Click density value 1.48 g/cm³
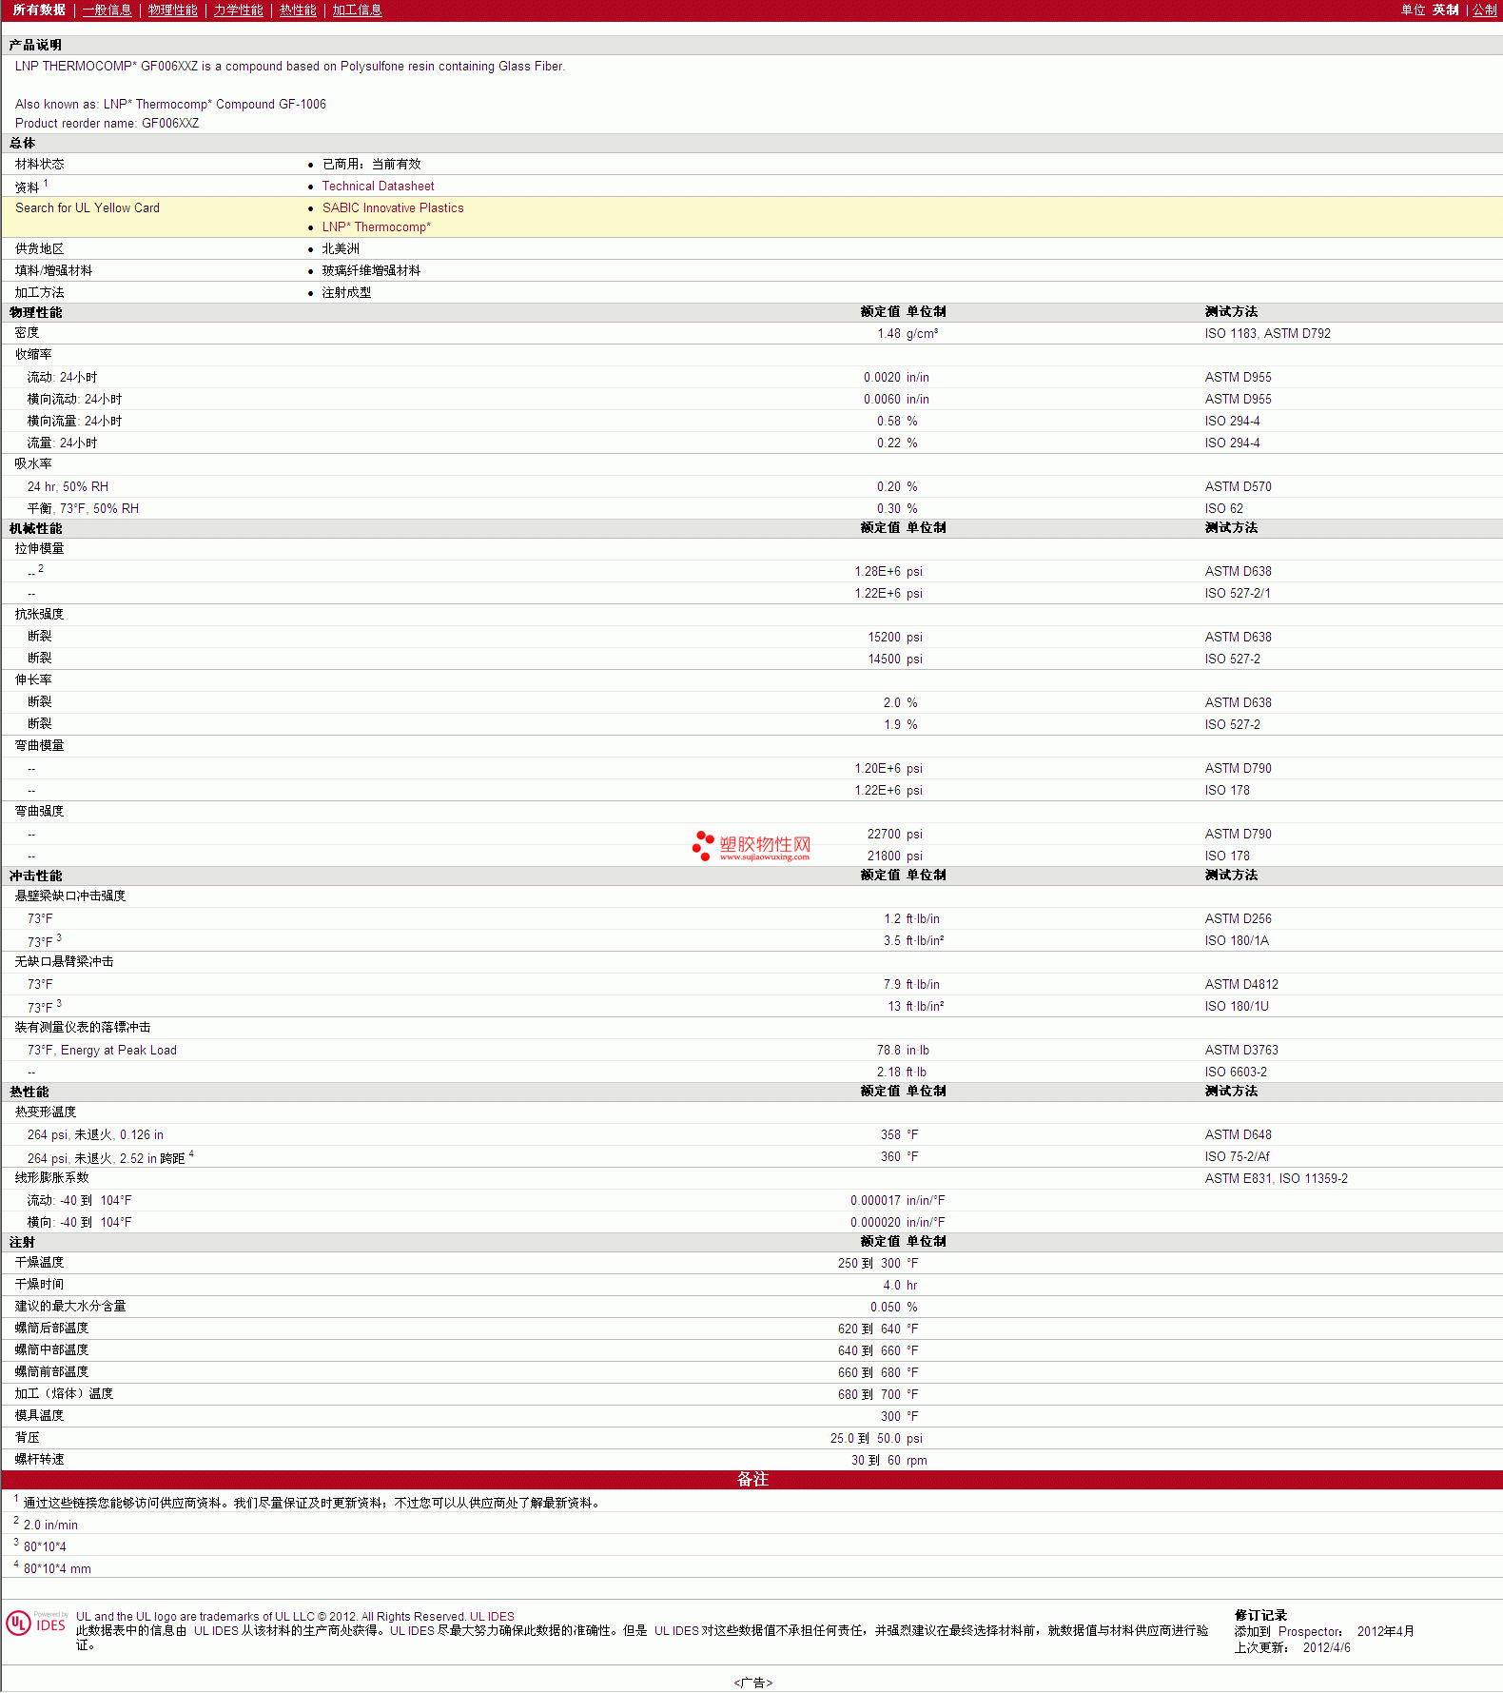 click(x=908, y=334)
